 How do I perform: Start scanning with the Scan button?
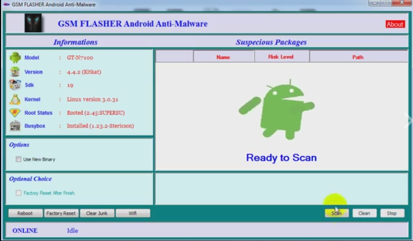click(x=336, y=213)
